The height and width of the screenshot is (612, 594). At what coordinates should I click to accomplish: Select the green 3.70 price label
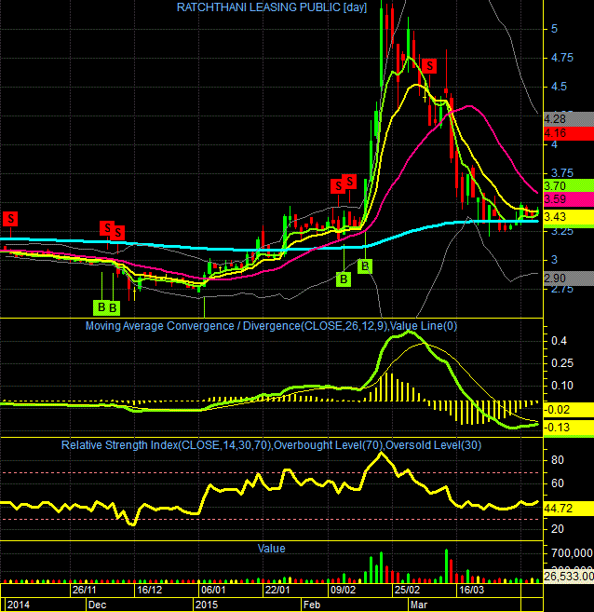[x=569, y=185]
